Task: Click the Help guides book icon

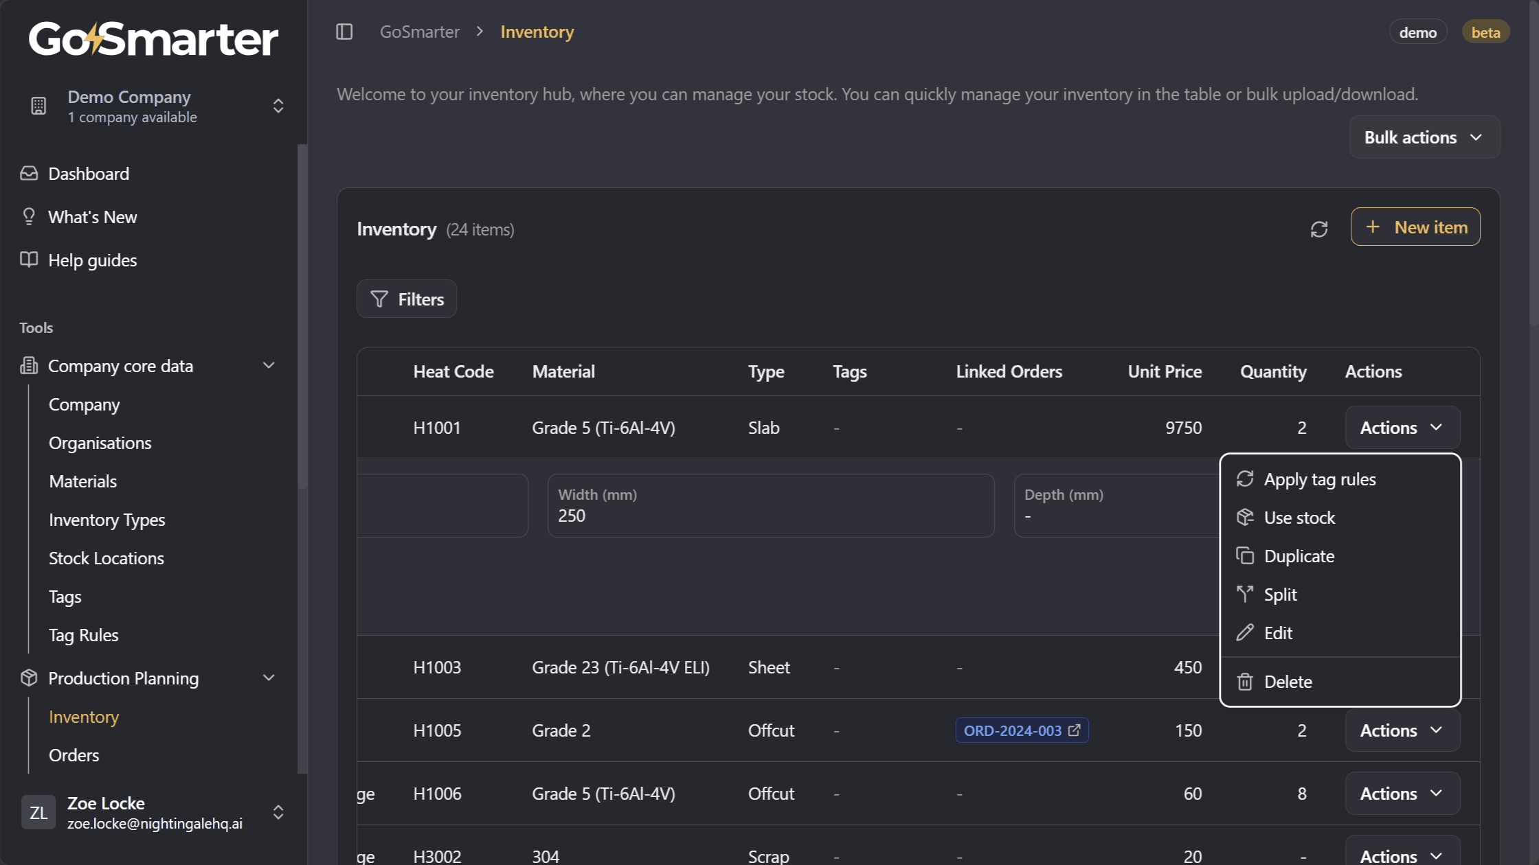Action: click(x=29, y=259)
